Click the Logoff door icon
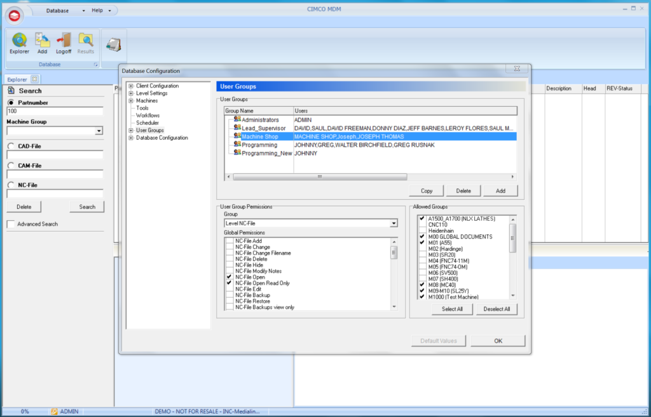This screenshot has height=417, width=651. coord(64,40)
